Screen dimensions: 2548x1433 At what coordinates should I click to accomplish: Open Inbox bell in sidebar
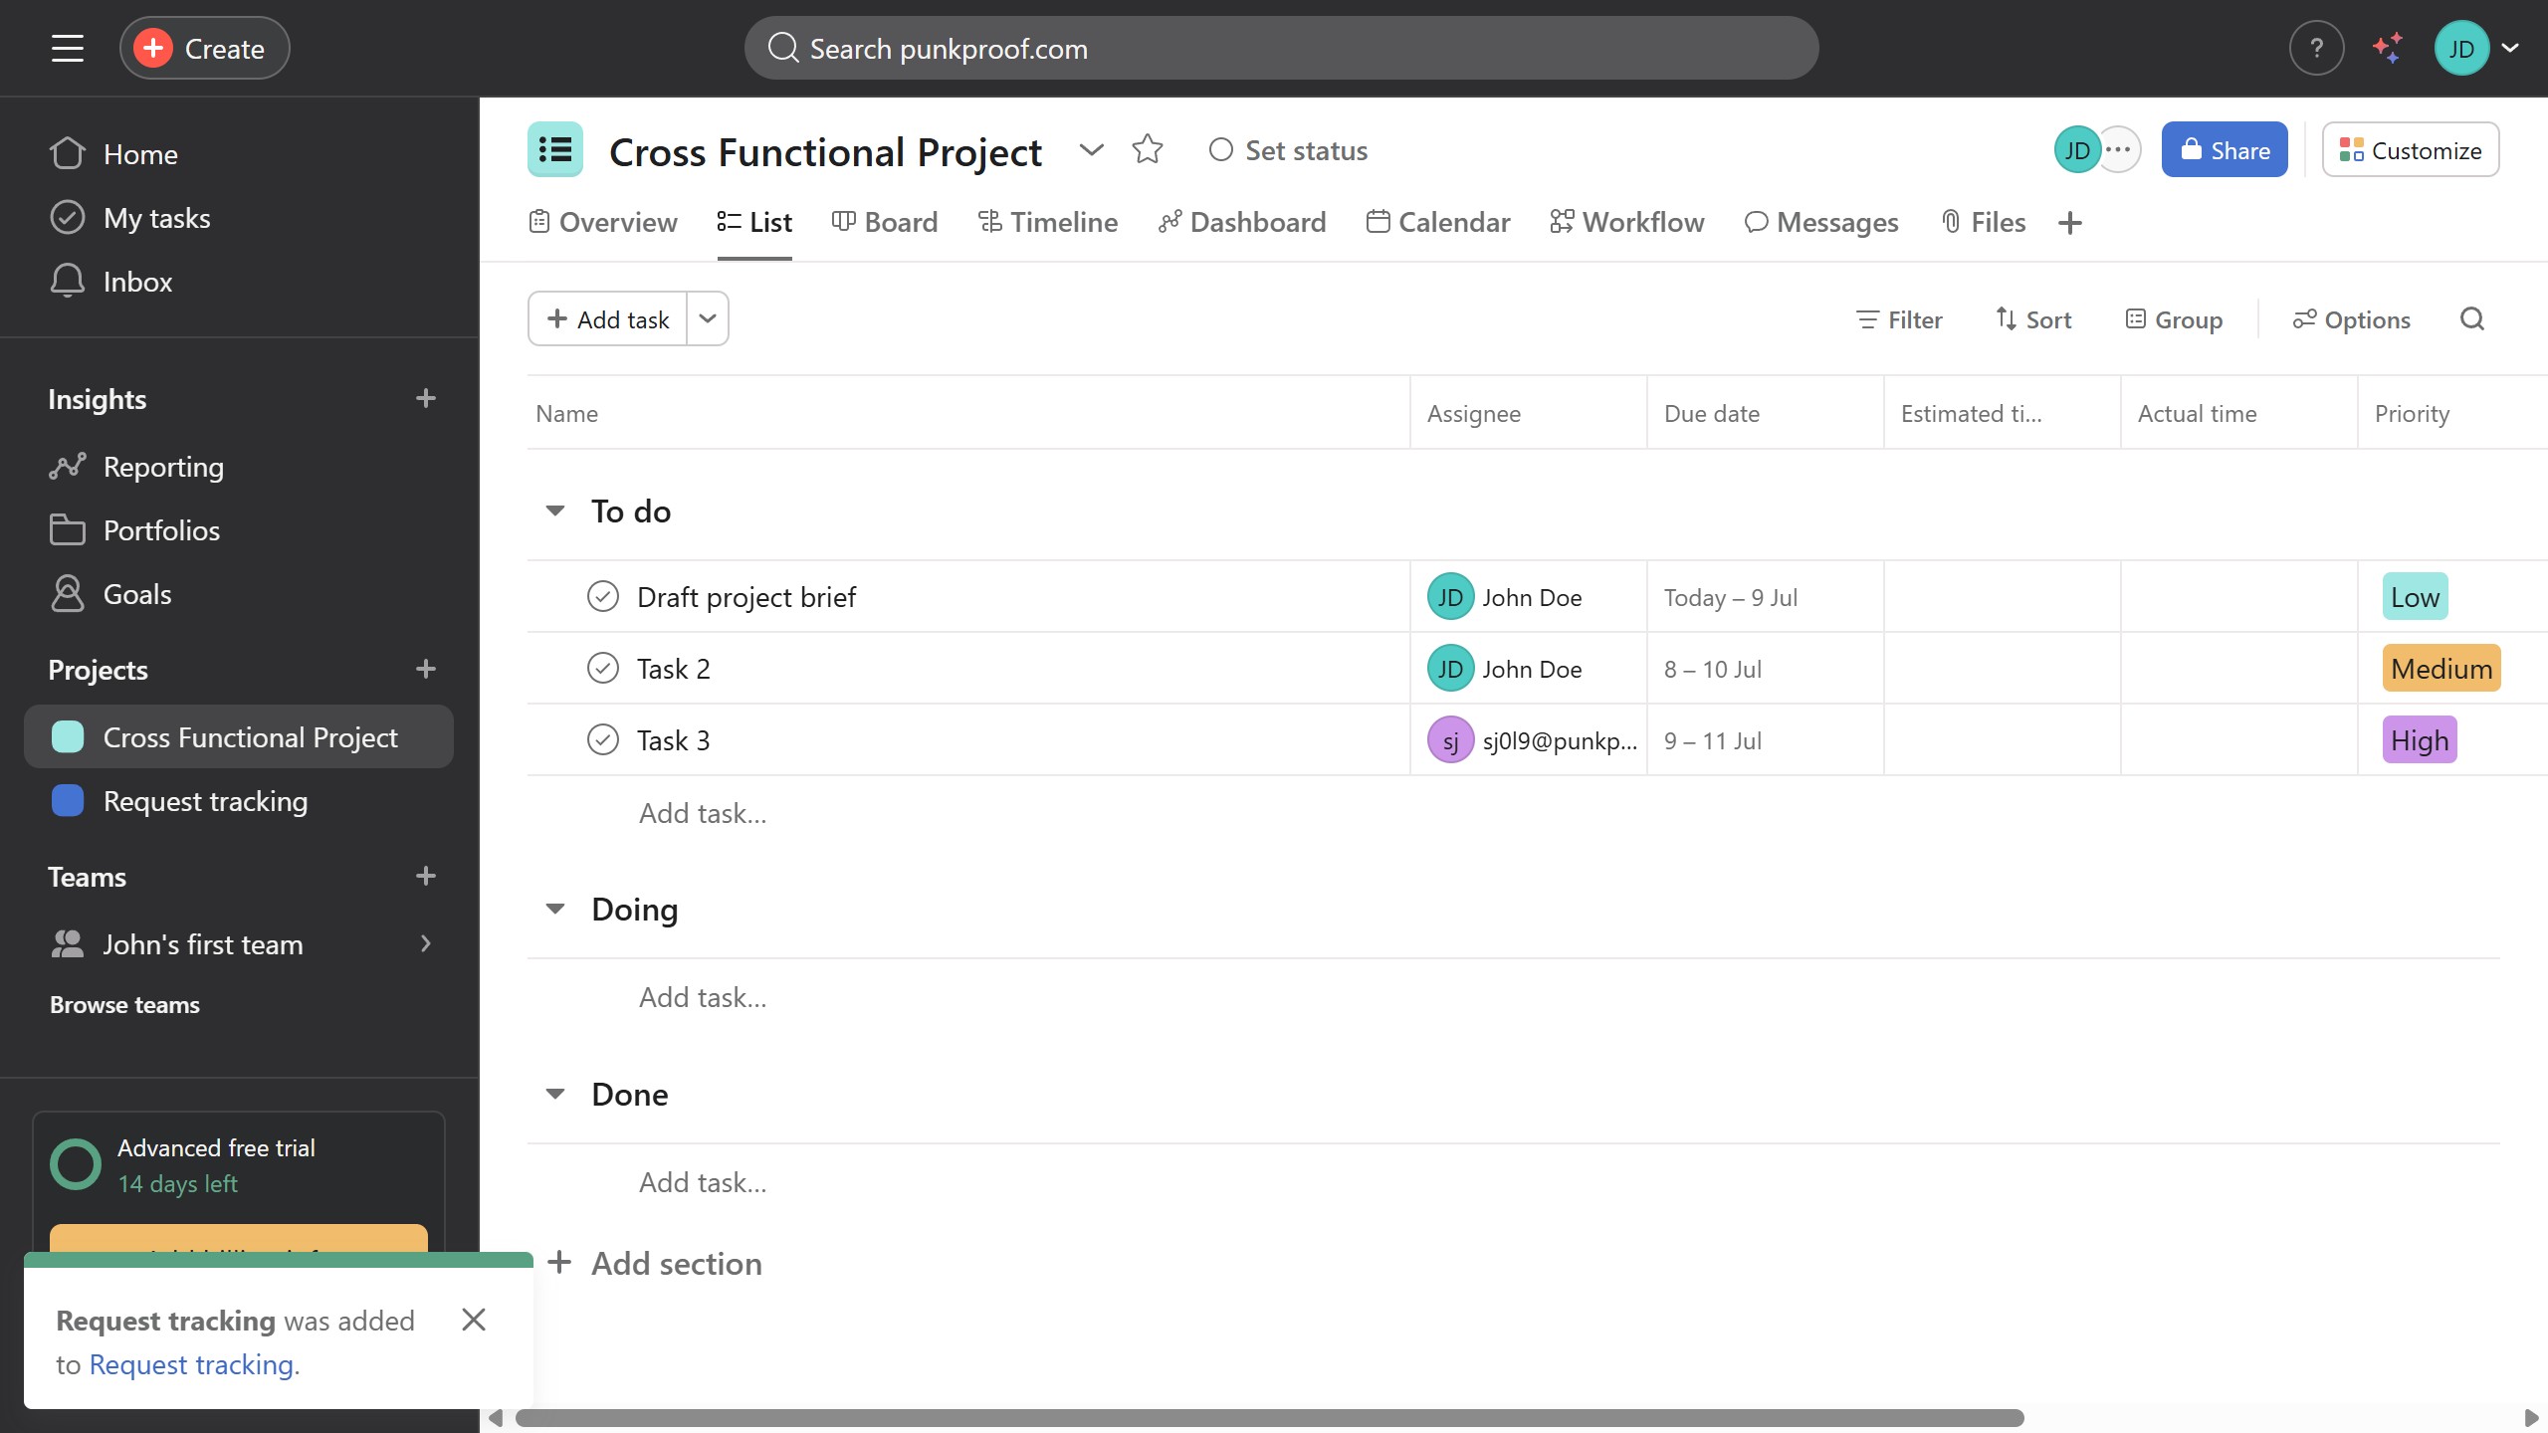[x=68, y=282]
